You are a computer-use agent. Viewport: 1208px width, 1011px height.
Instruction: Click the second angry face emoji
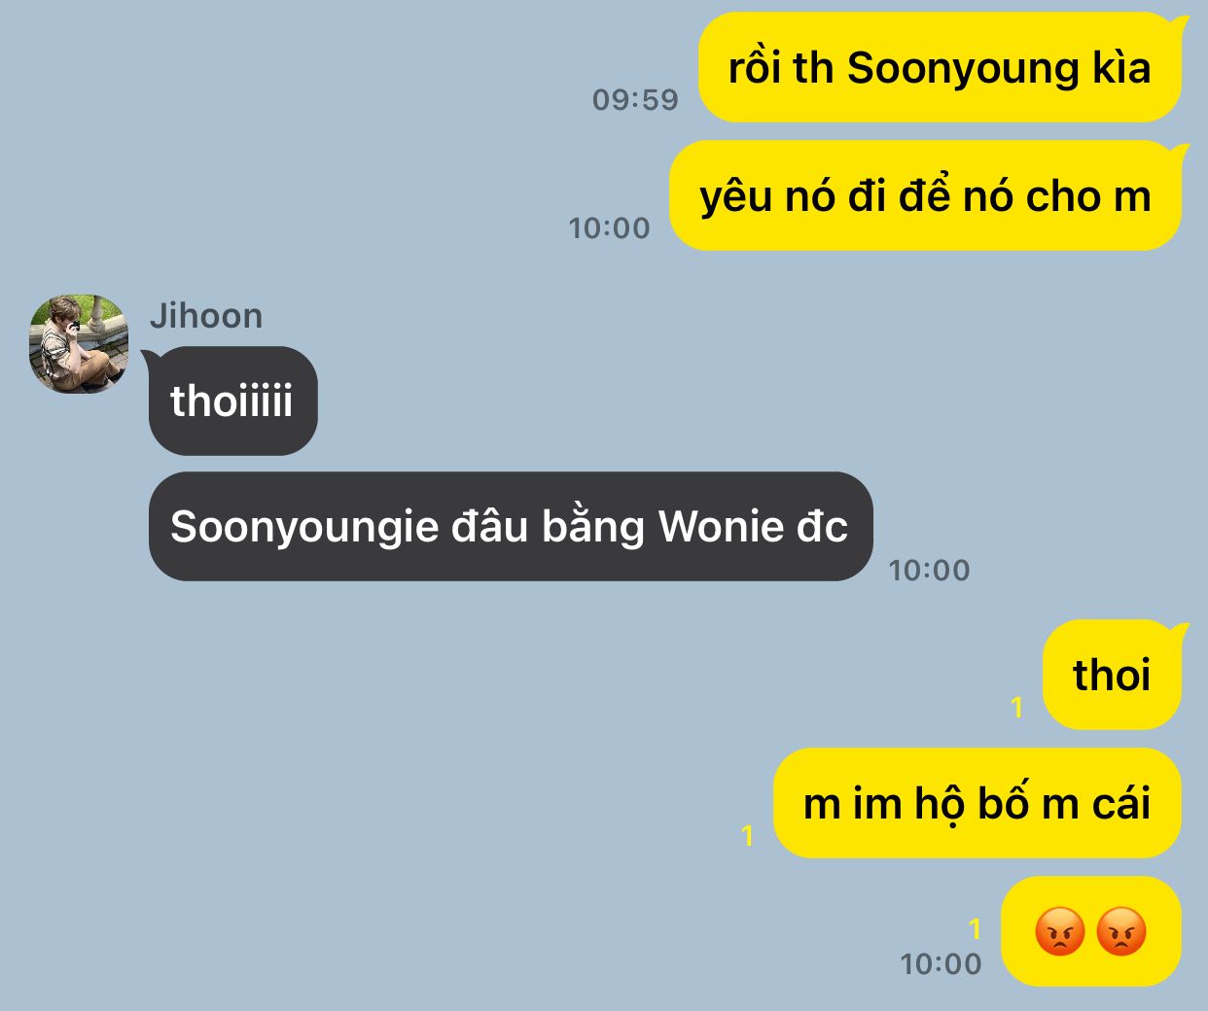coord(1121,931)
